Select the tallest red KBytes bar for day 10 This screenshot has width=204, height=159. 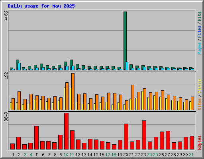point(66,131)
